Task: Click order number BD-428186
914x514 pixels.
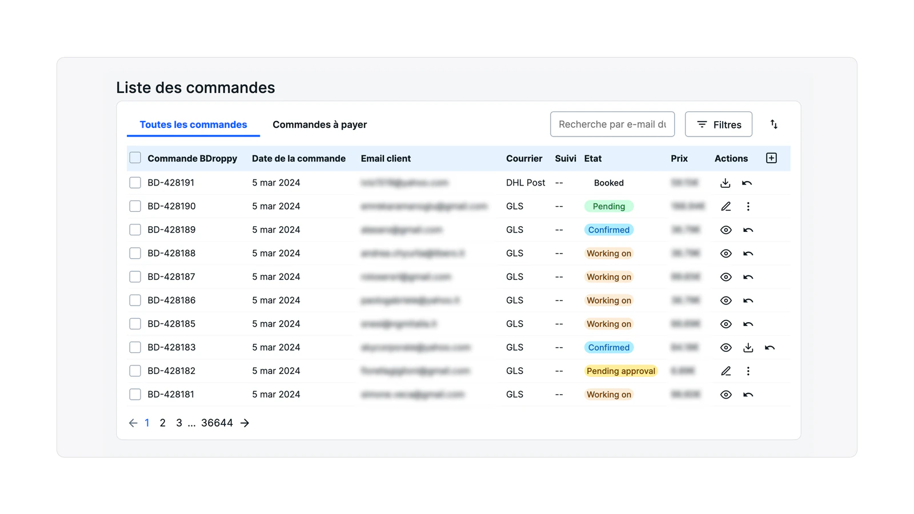Action: pos(171,300)
